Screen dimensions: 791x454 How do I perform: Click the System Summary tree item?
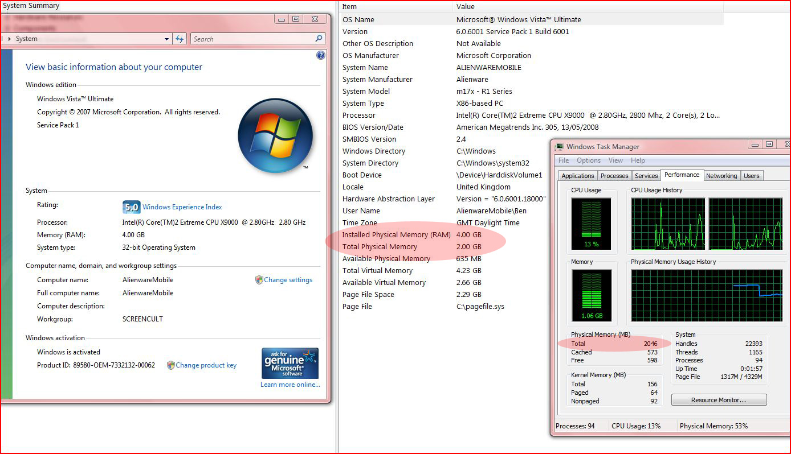(31, 6)
